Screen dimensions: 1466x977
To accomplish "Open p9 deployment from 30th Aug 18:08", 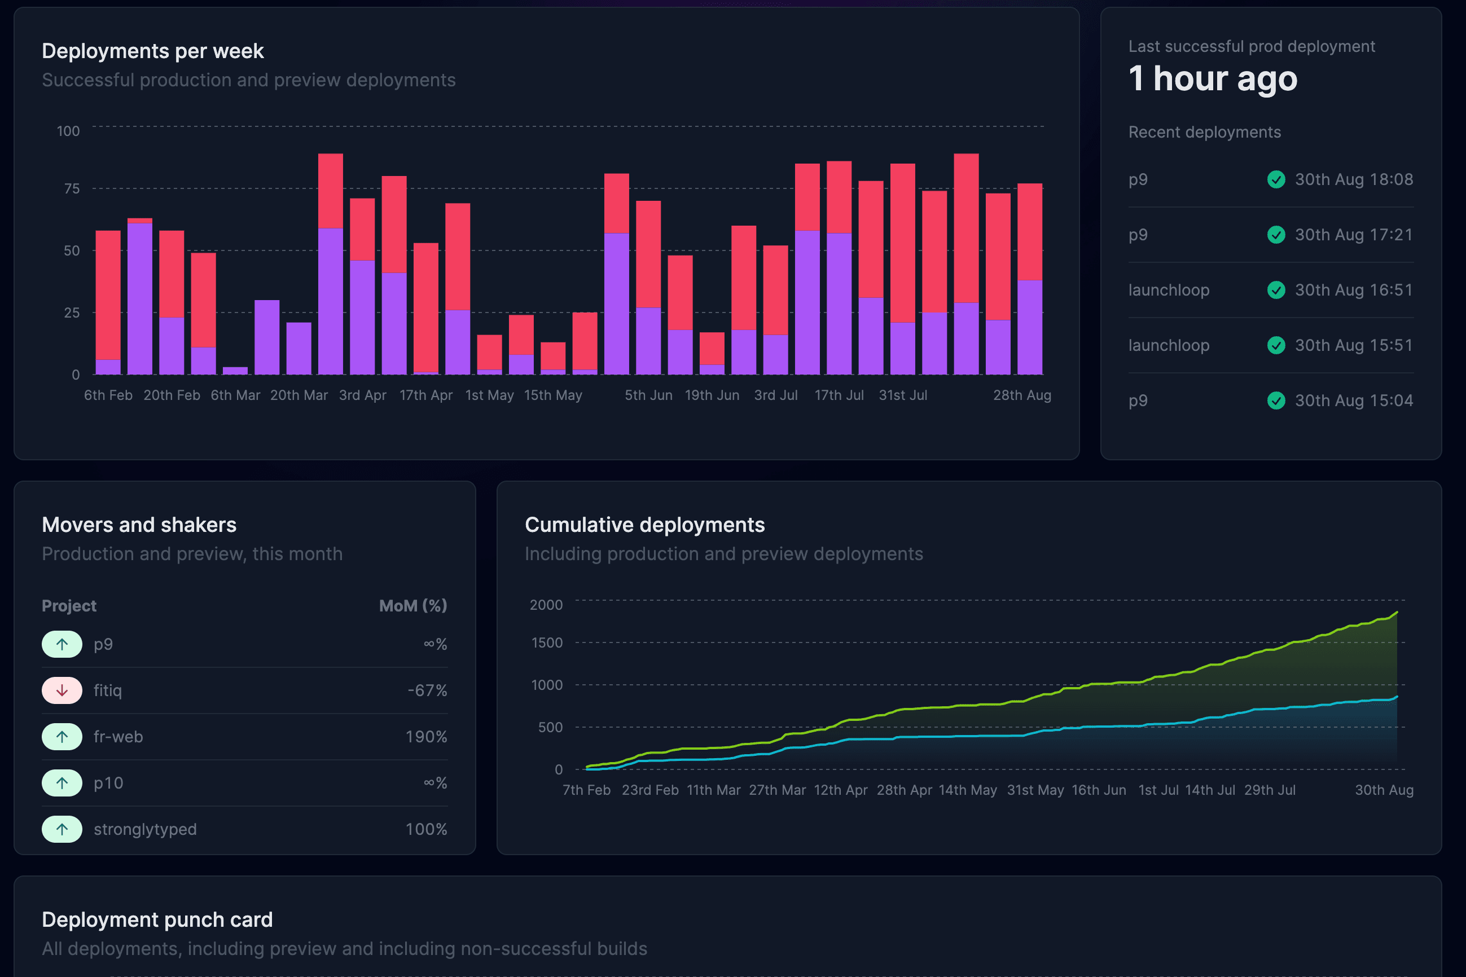I will click(1138, 179).
